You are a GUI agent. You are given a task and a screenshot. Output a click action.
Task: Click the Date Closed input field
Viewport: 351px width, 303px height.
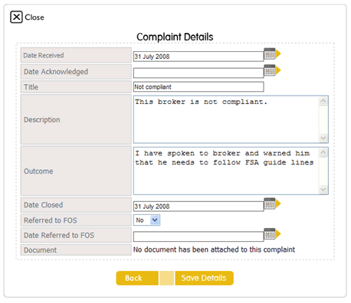coord(198,206)
